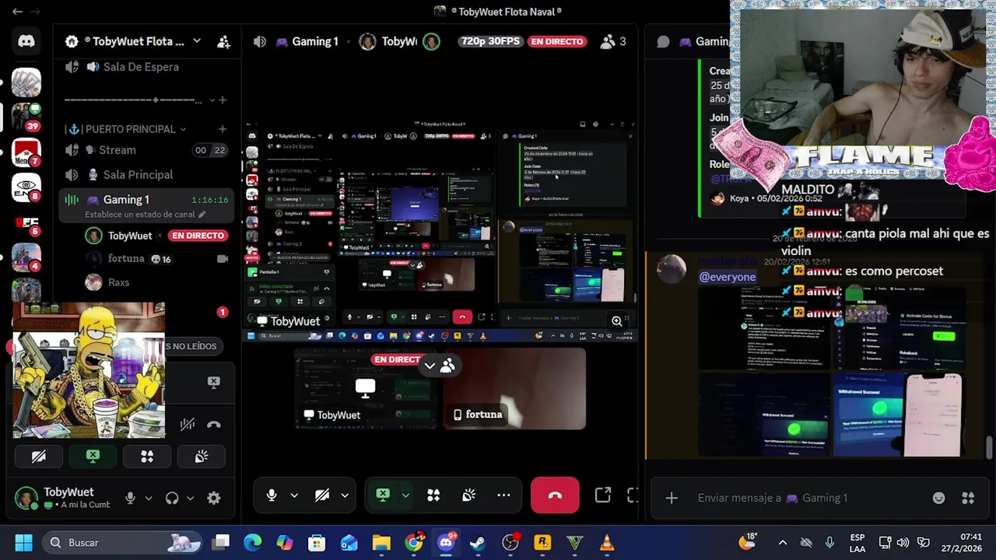The height and width of the screenshot is (560, 996).
Task: Open more options three dots
Action: [503, 495]
